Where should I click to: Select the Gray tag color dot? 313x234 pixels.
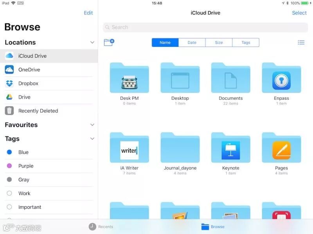(9, 180)
